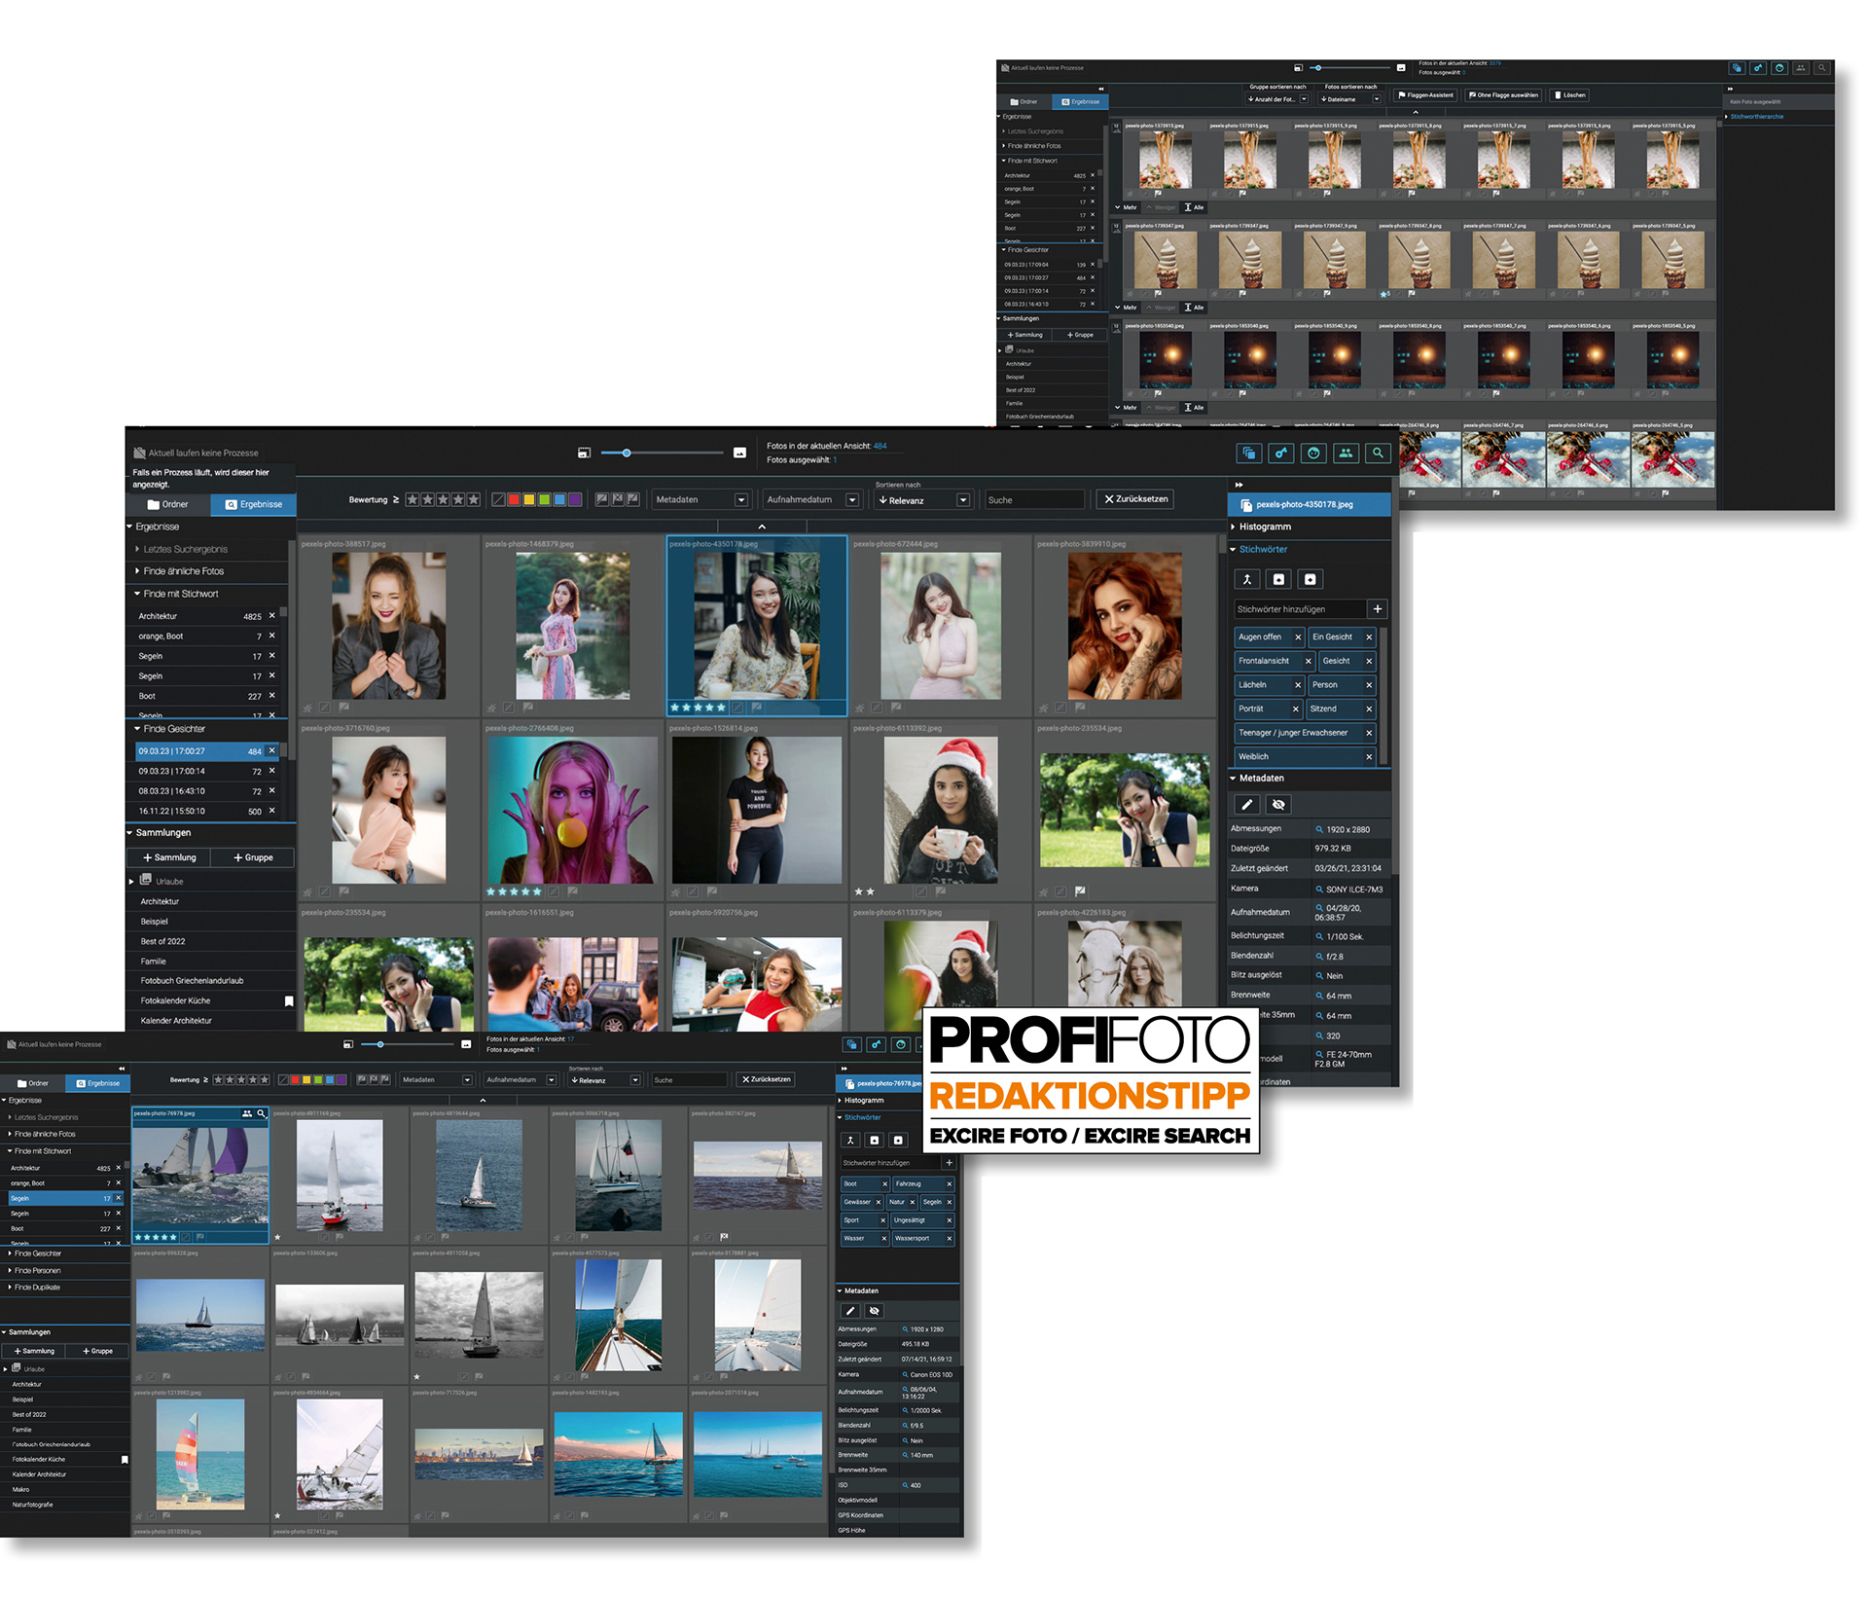Set fifth star of Bewertung filter in middle window
This screenshot has height=1599, width=1868.
474,500
